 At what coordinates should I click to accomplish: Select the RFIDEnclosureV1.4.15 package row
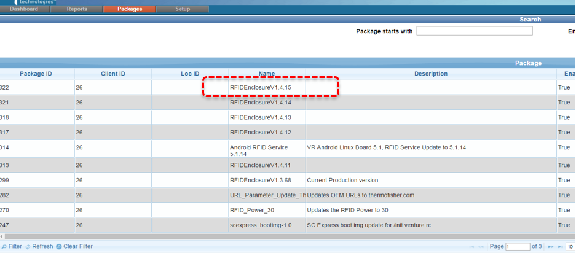click(260, 88)
